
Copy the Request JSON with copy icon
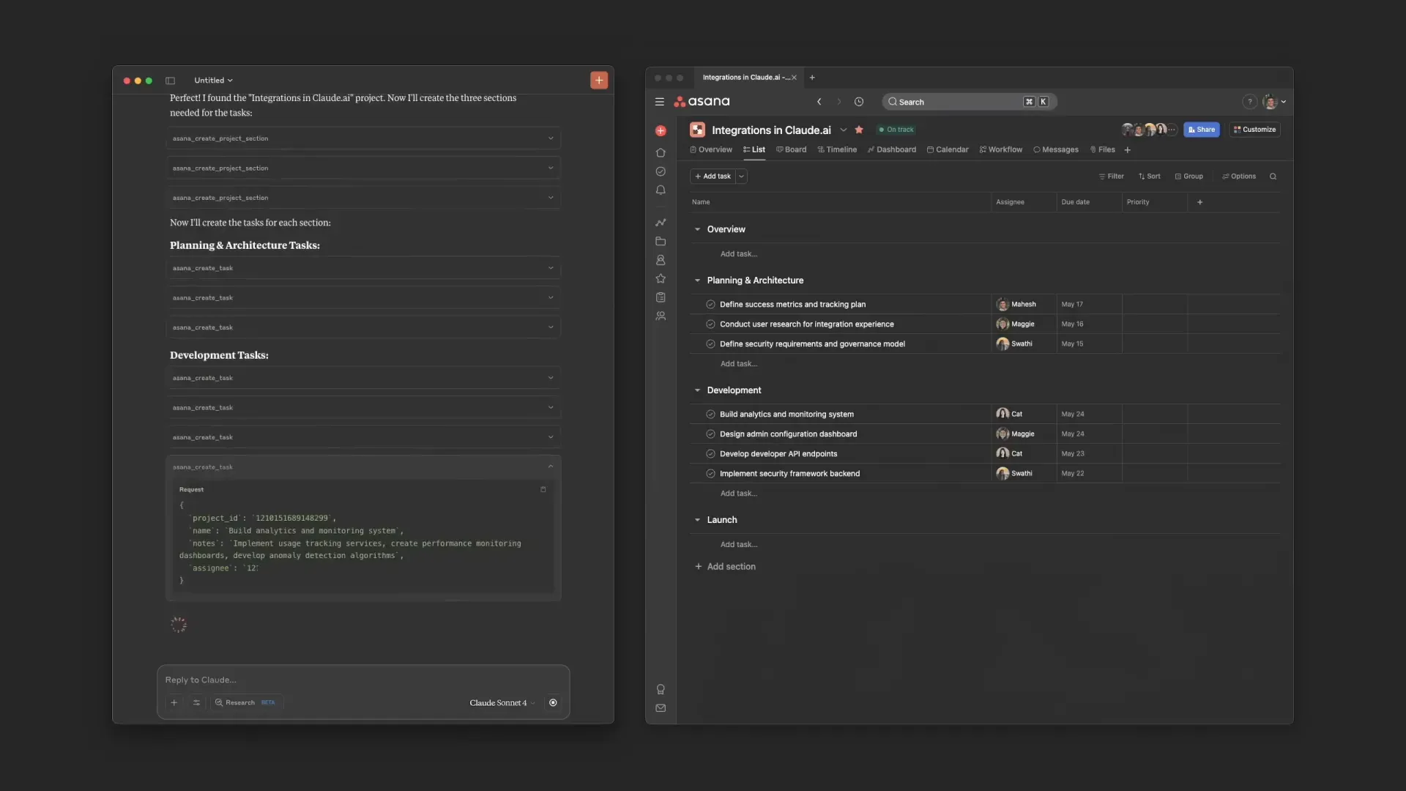point(543,489)
